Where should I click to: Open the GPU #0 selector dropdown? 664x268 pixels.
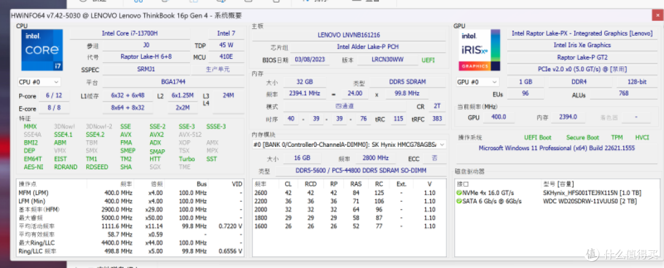click(x=478, y=82)
